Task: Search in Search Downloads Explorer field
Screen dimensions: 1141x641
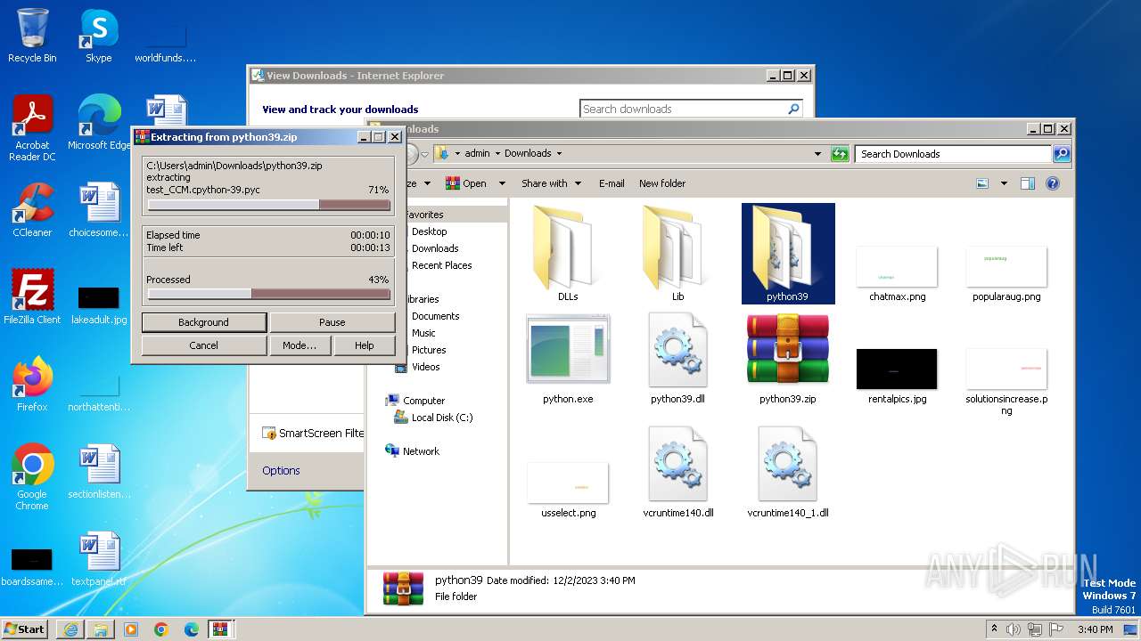Action: click(954, 153)
